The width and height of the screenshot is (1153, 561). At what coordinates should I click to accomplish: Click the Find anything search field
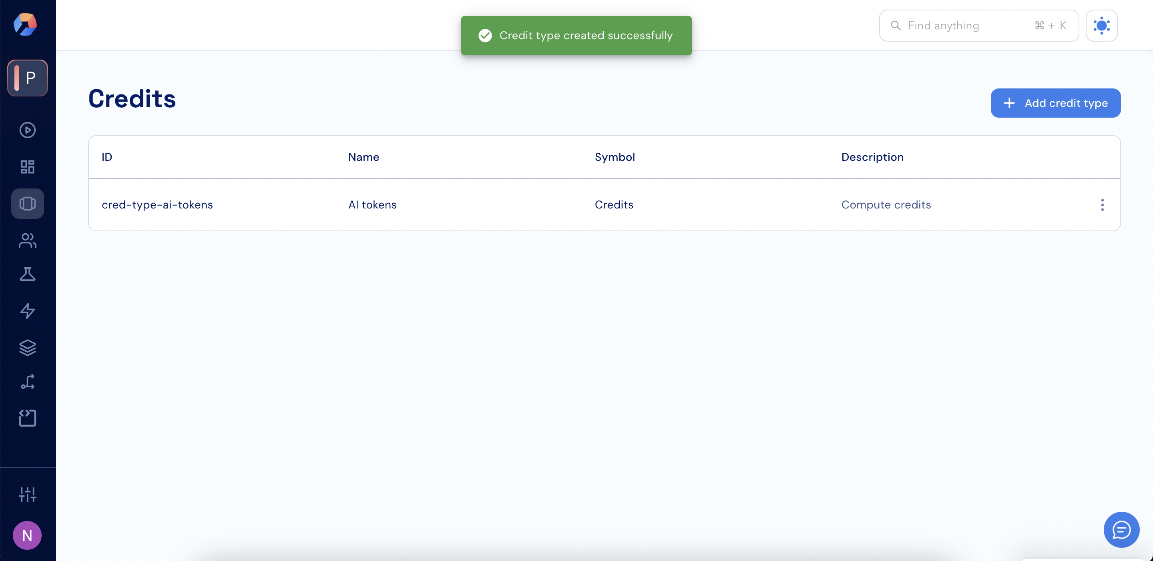(978, 26)
